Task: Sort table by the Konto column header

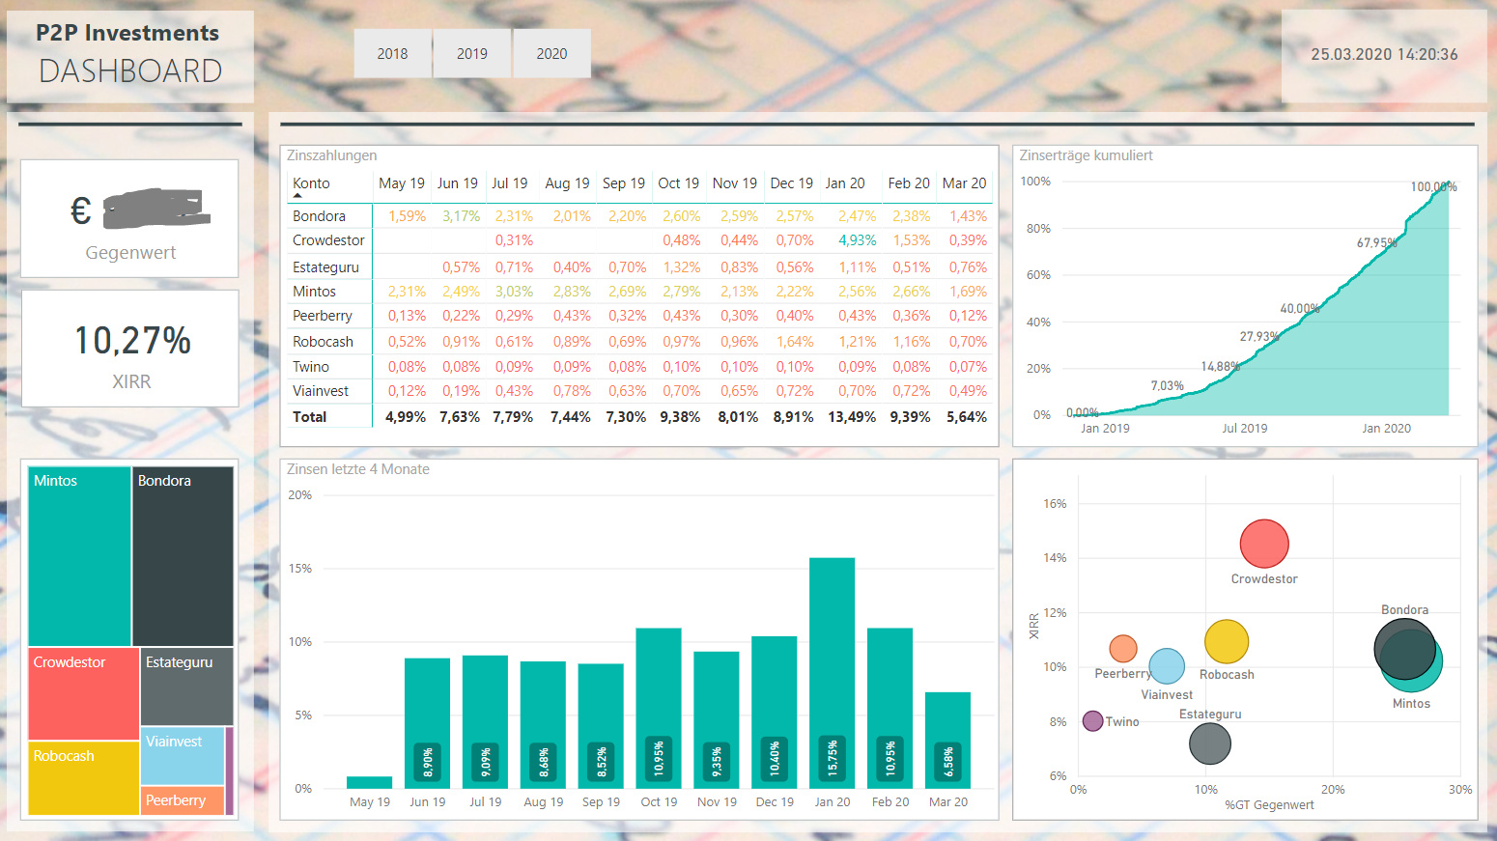Action: 311,183
